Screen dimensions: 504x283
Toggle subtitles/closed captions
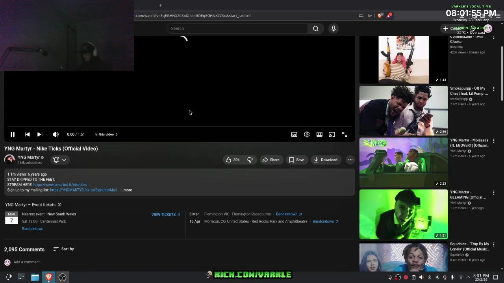pos(294,134)
